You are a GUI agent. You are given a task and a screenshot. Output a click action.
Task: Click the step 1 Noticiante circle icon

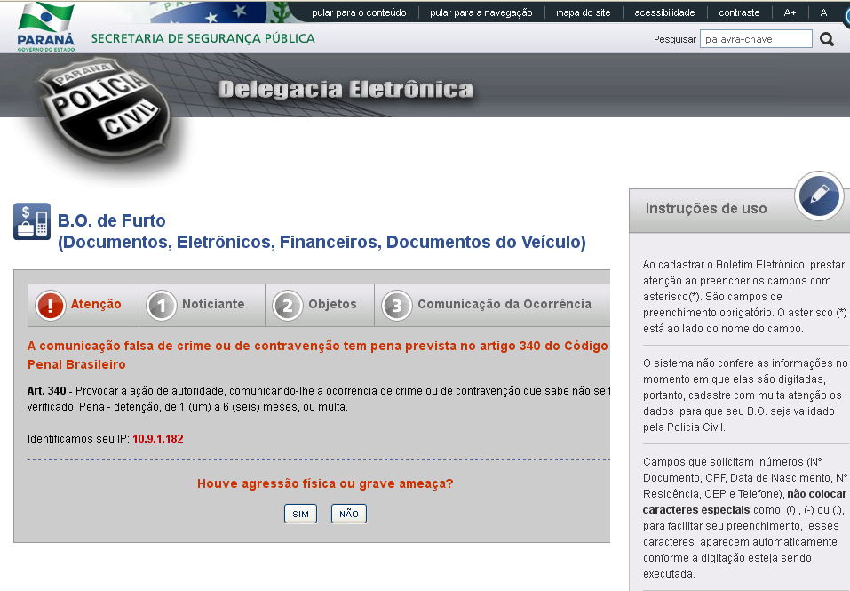pyautogui.click(x=162, y=305)
